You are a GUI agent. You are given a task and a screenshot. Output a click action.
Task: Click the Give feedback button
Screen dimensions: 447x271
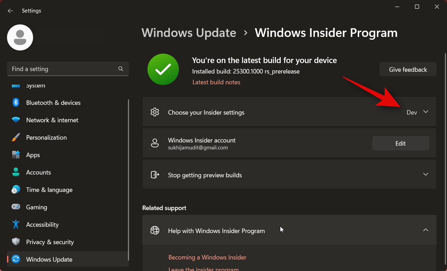tap(408, 69)
